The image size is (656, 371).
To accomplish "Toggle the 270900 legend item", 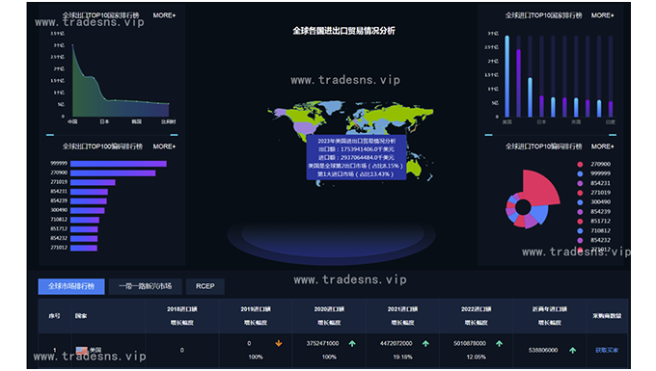I will coord(595,164).
